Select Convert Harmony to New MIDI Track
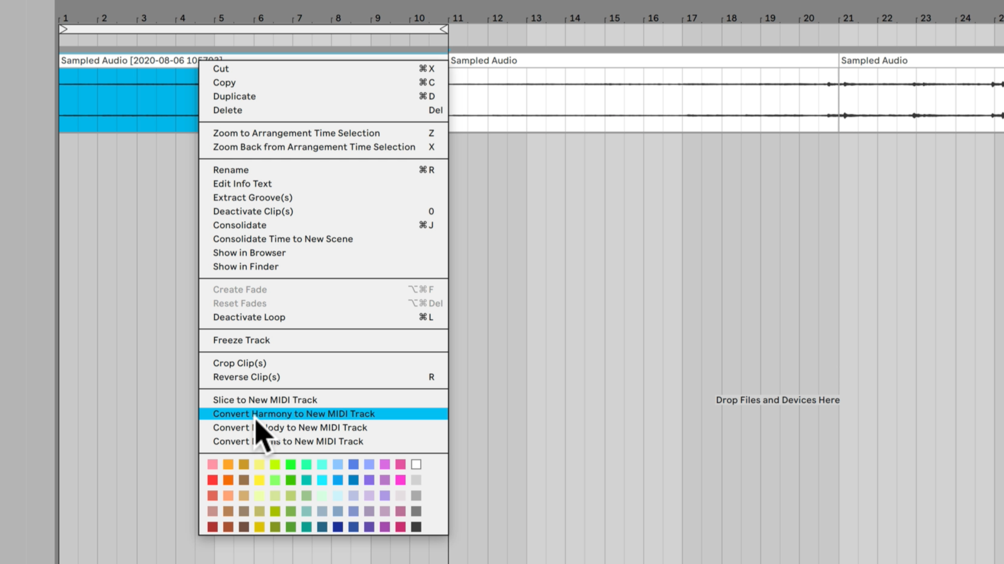Image resolution: width=1004 pixels, height=564 pixels. point(294,414)
